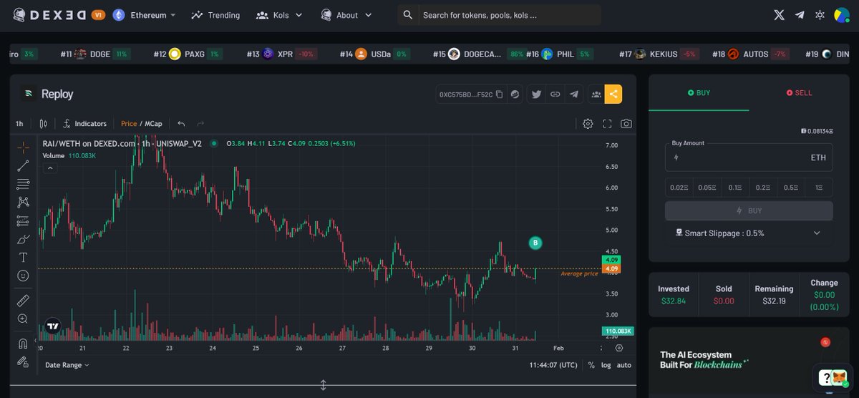Open the token's Telegram channel
This screenshot has height=398, width=859.
(574, 94)
